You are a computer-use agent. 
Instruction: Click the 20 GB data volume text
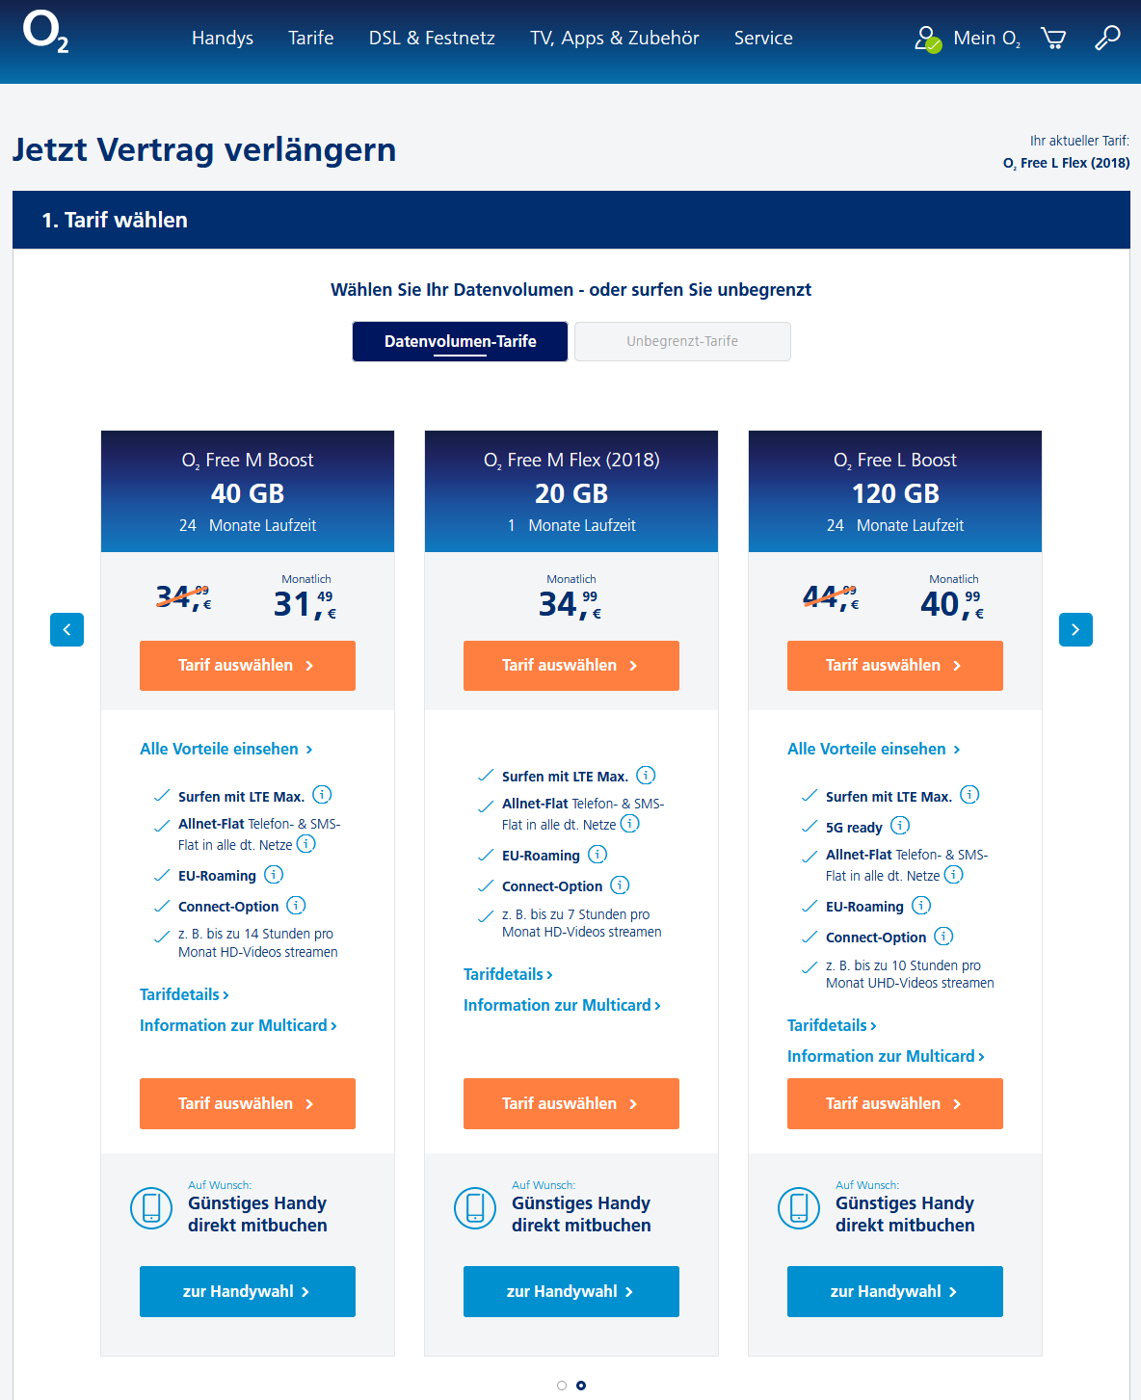[571, 493]
